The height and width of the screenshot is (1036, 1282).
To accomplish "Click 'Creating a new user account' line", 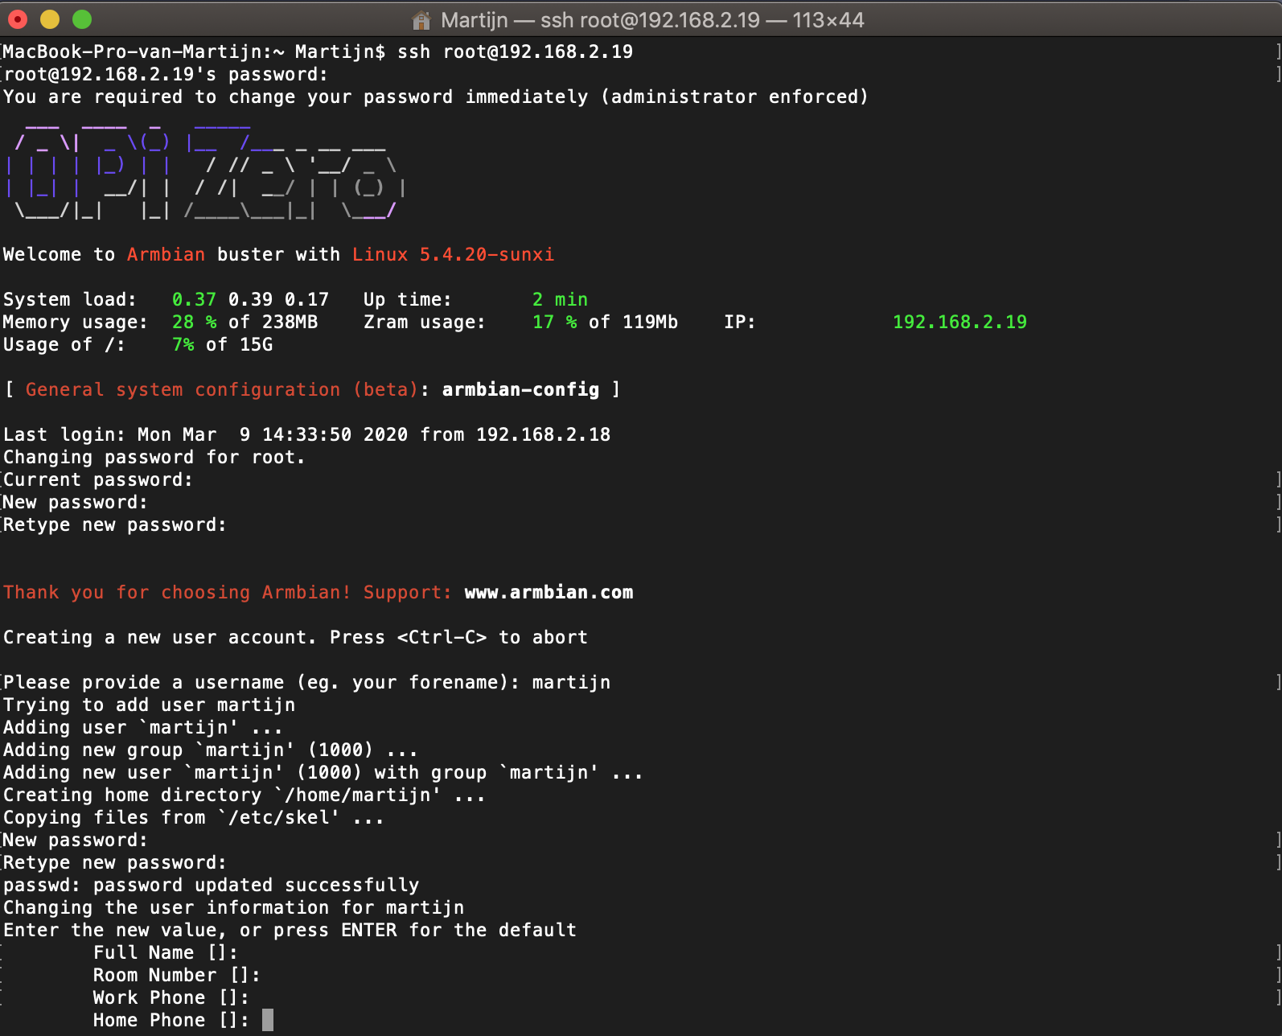I will coord(295,637).
